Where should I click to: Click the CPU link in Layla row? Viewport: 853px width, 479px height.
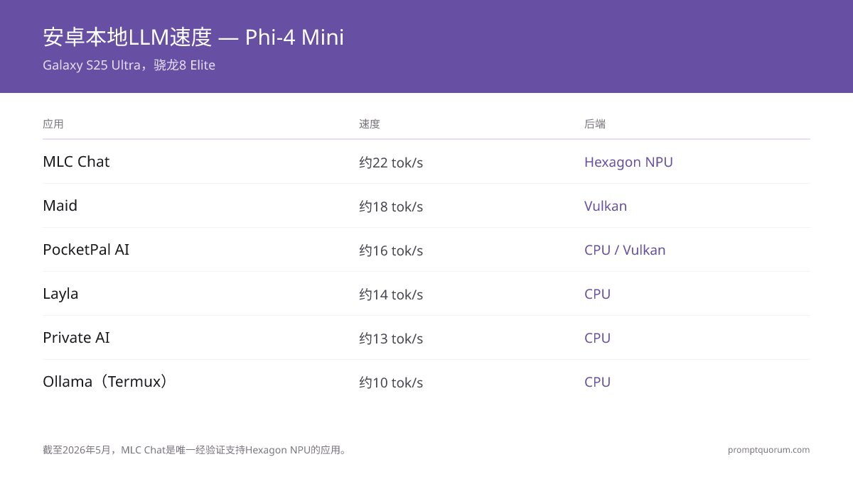coord(597,294)
